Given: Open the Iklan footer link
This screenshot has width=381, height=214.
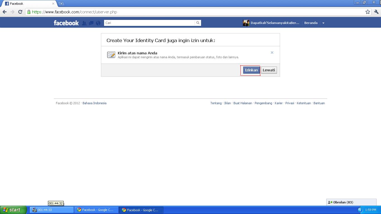Looking at the screenshot, I should tap(228, 103).
